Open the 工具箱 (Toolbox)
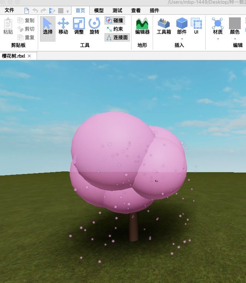Screen dimensions: 246x283 pos(164,26)
